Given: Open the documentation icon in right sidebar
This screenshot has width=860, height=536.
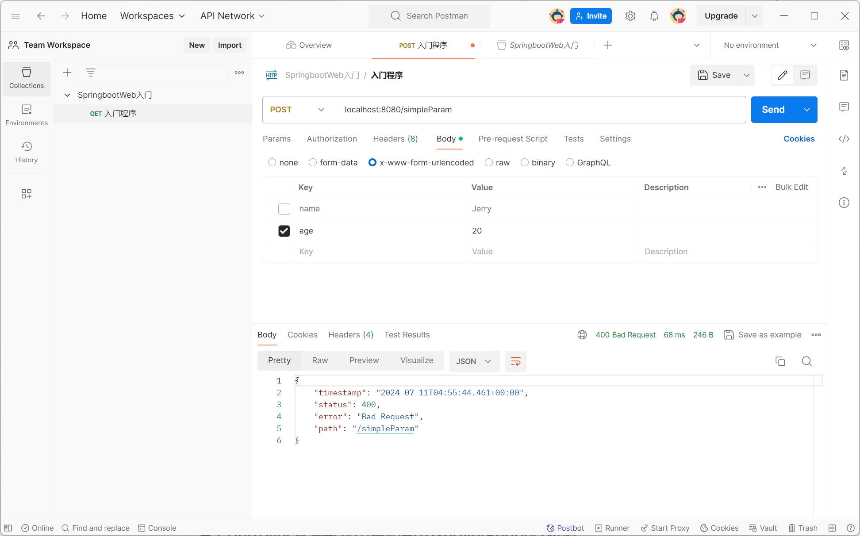Looking at the screenshot, I should pos(844,75).
